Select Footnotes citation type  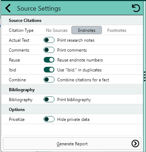point(117,30)
